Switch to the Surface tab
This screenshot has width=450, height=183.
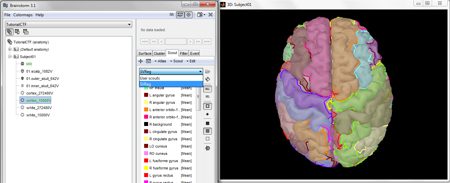pyautogui.click(x=145, y=53)
